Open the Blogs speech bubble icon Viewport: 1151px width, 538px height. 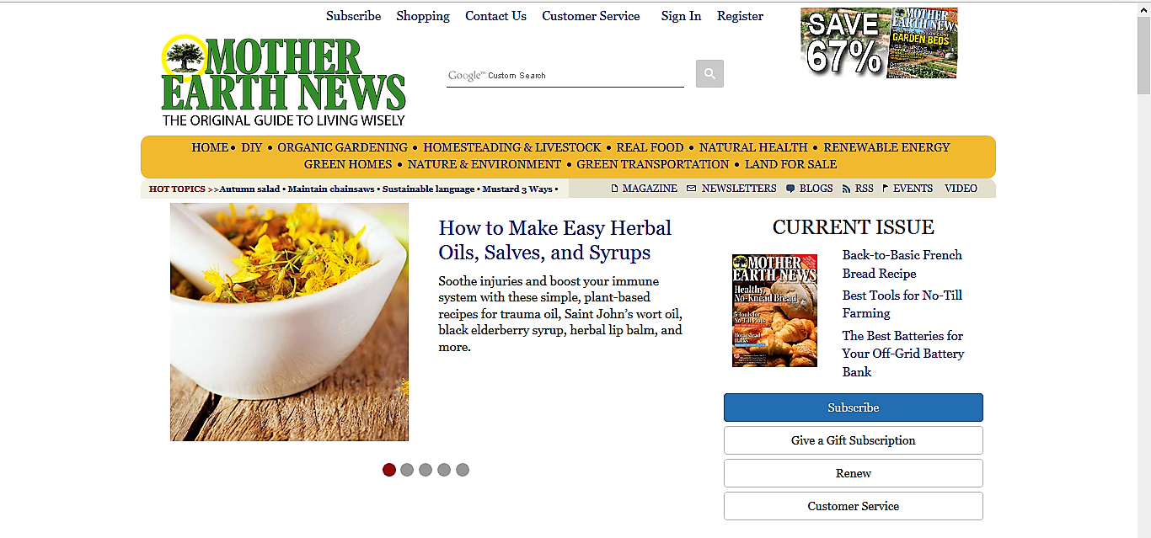point(790,189)
